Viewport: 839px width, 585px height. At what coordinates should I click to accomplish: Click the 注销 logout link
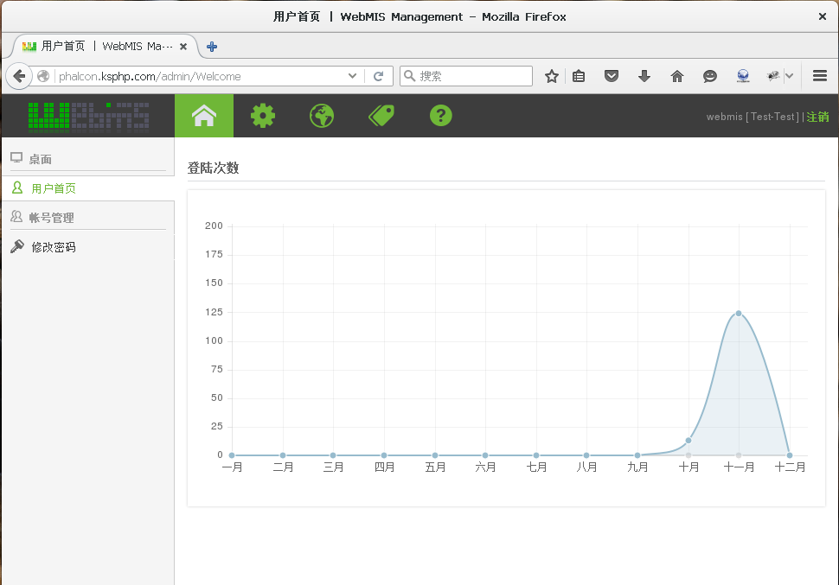click(817, 117)
